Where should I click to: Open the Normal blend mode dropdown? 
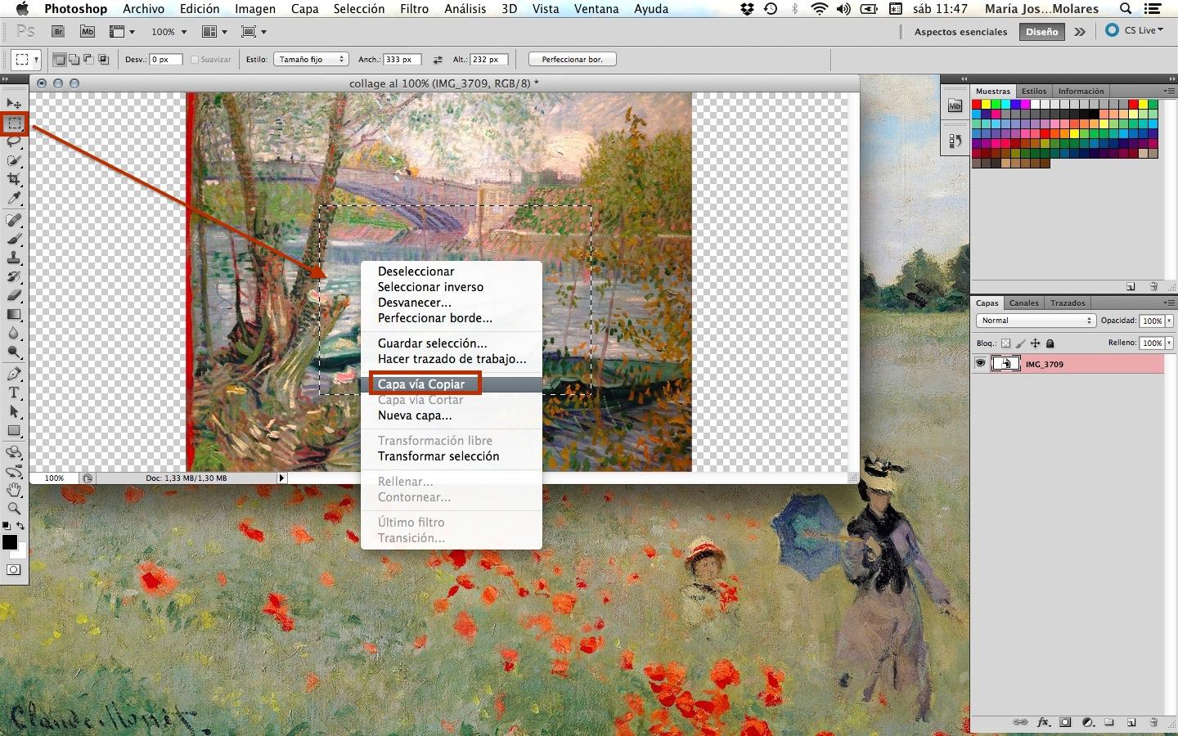(x=1036, y=321)
